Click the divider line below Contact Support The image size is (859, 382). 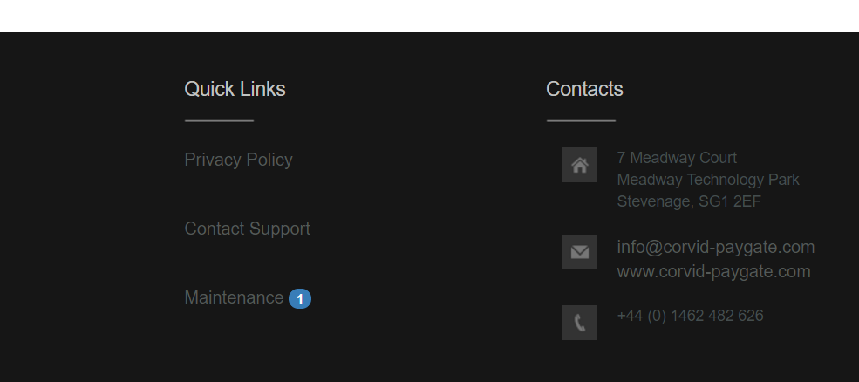click(x=349, y=263)
